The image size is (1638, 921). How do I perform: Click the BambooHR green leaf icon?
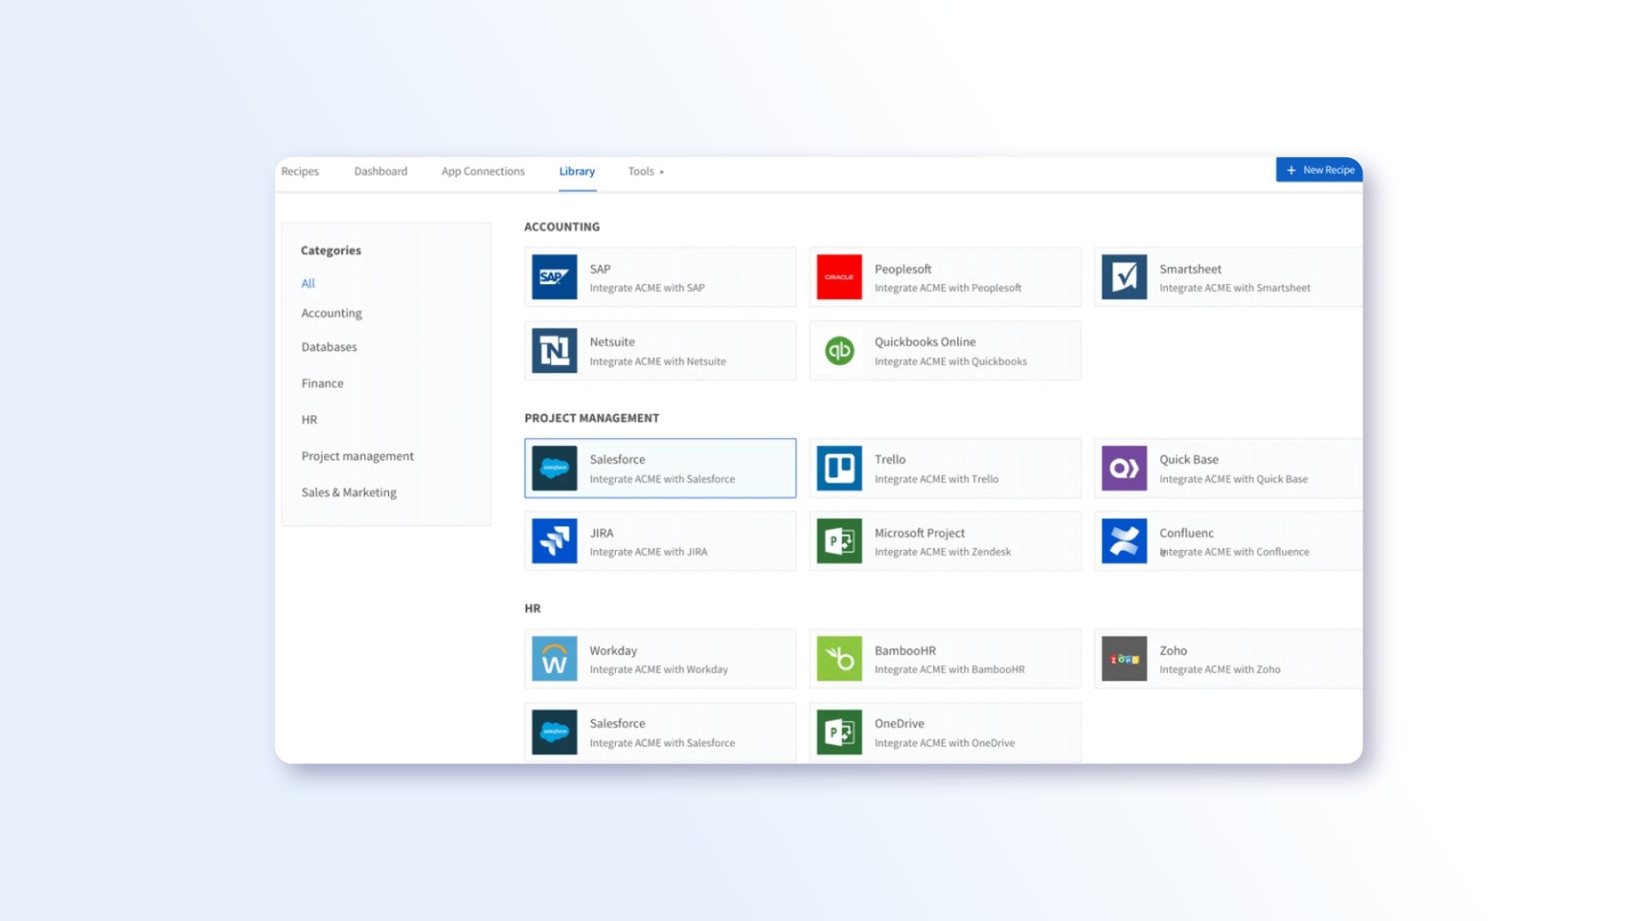pyautogui.click(x=839, y=658)
